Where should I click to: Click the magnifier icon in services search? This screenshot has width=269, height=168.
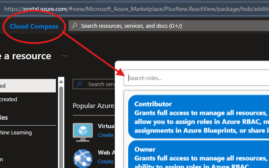pyautogui.click(x=79, y=84)
